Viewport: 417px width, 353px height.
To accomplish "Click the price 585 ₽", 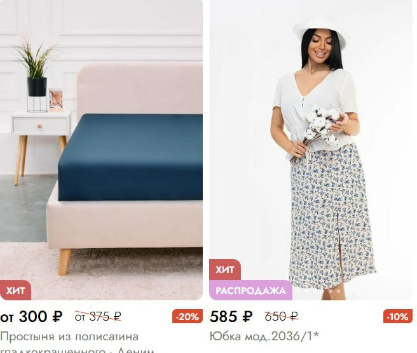I will [x=231, y=317].
